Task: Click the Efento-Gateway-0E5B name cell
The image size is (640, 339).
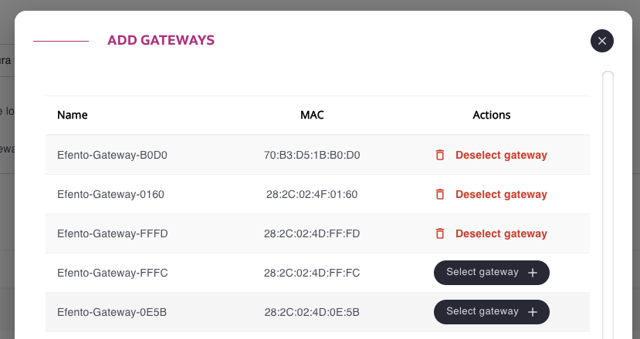Action: tap(113, 312)
